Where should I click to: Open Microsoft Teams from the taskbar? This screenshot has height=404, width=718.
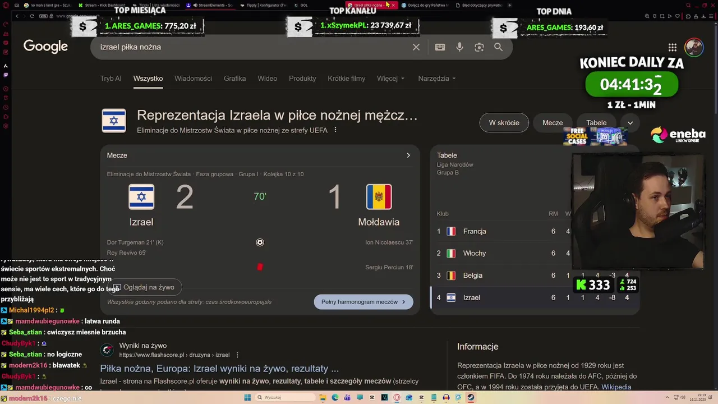tap(347, 397)
